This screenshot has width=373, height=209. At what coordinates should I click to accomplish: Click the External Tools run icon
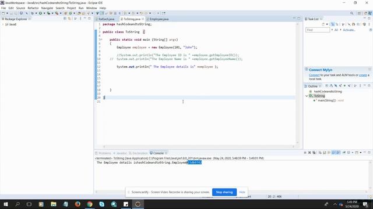point(57,13)
